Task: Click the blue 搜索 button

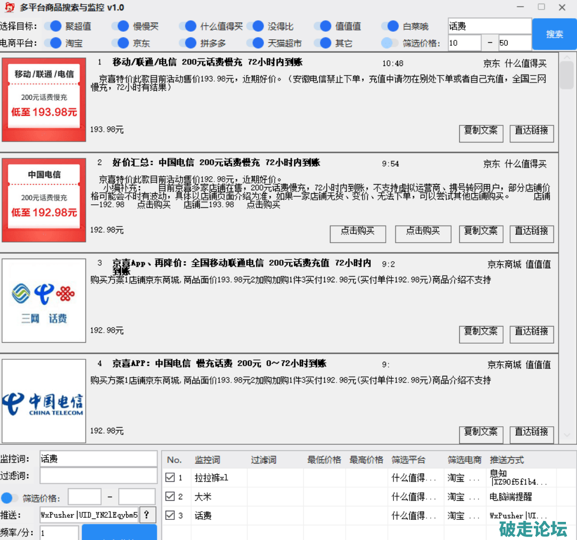Action: coord(554,34)
